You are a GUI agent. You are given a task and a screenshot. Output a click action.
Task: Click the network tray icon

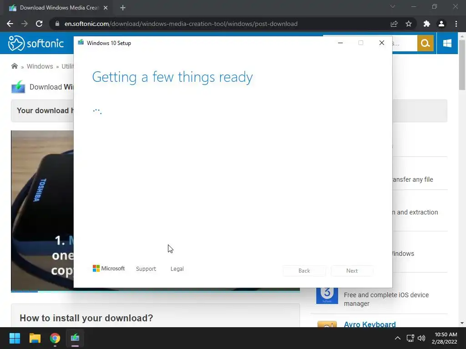coord(410,338)
